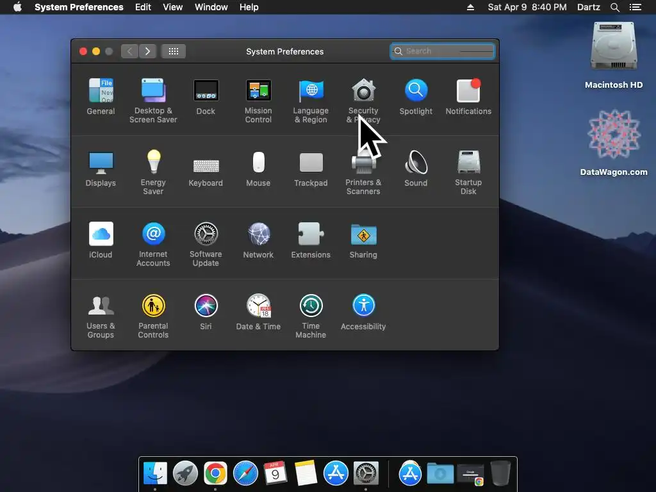Open Extensions preferences

point(311,240)
